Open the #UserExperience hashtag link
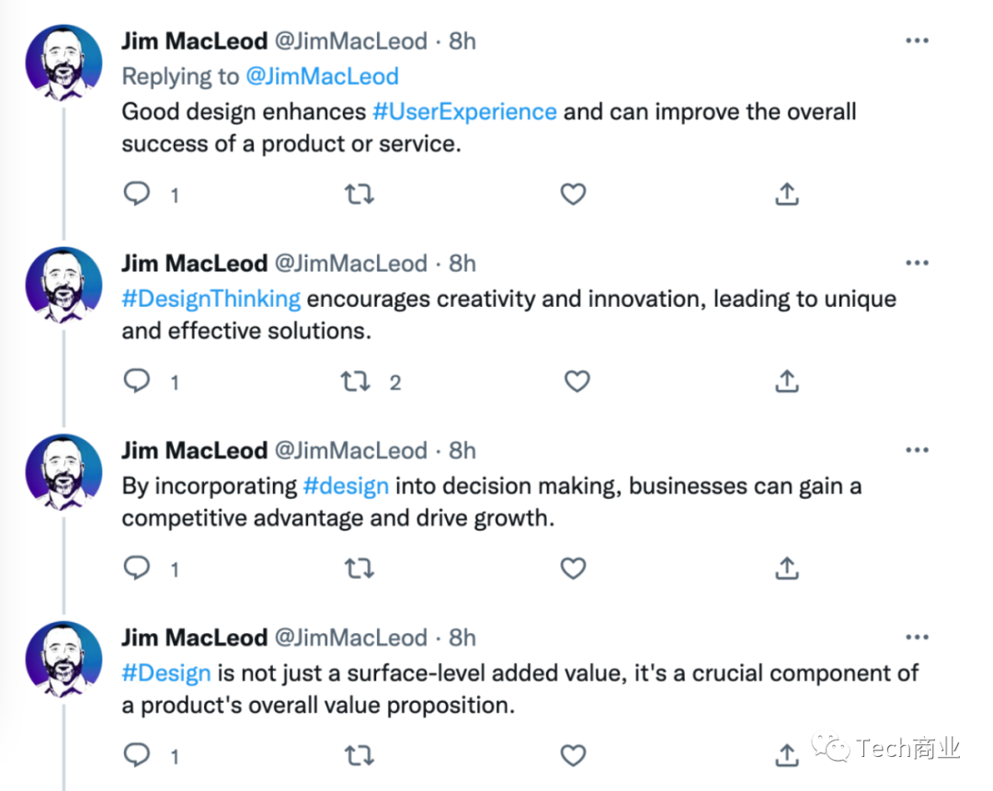Viewport: 993px width, 791px height. [x=465, y=111]
